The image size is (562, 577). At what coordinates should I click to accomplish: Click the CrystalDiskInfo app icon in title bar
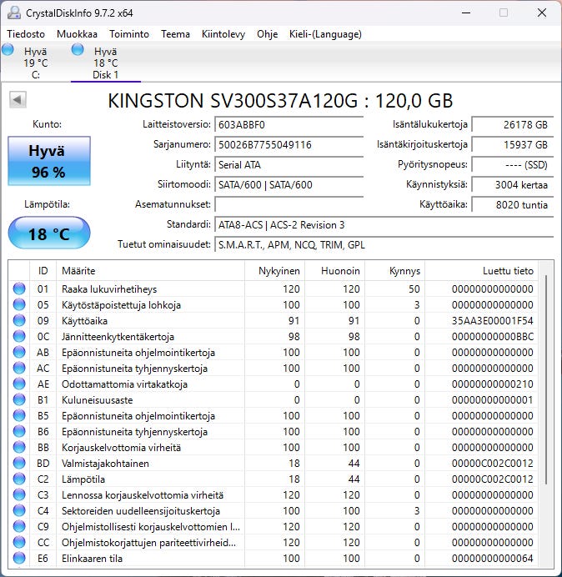pos(14,13)
